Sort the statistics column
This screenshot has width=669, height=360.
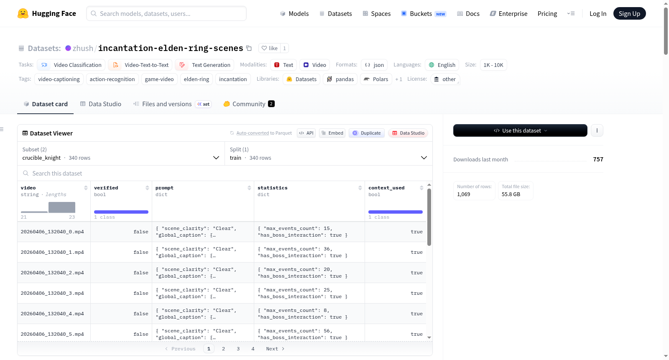tap(360, 188)
